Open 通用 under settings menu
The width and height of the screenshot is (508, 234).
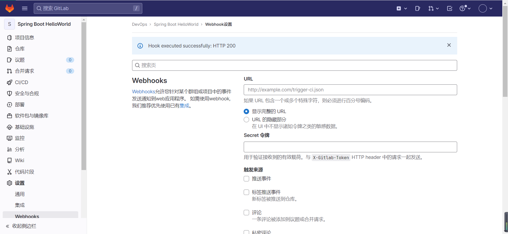point(20,194)
